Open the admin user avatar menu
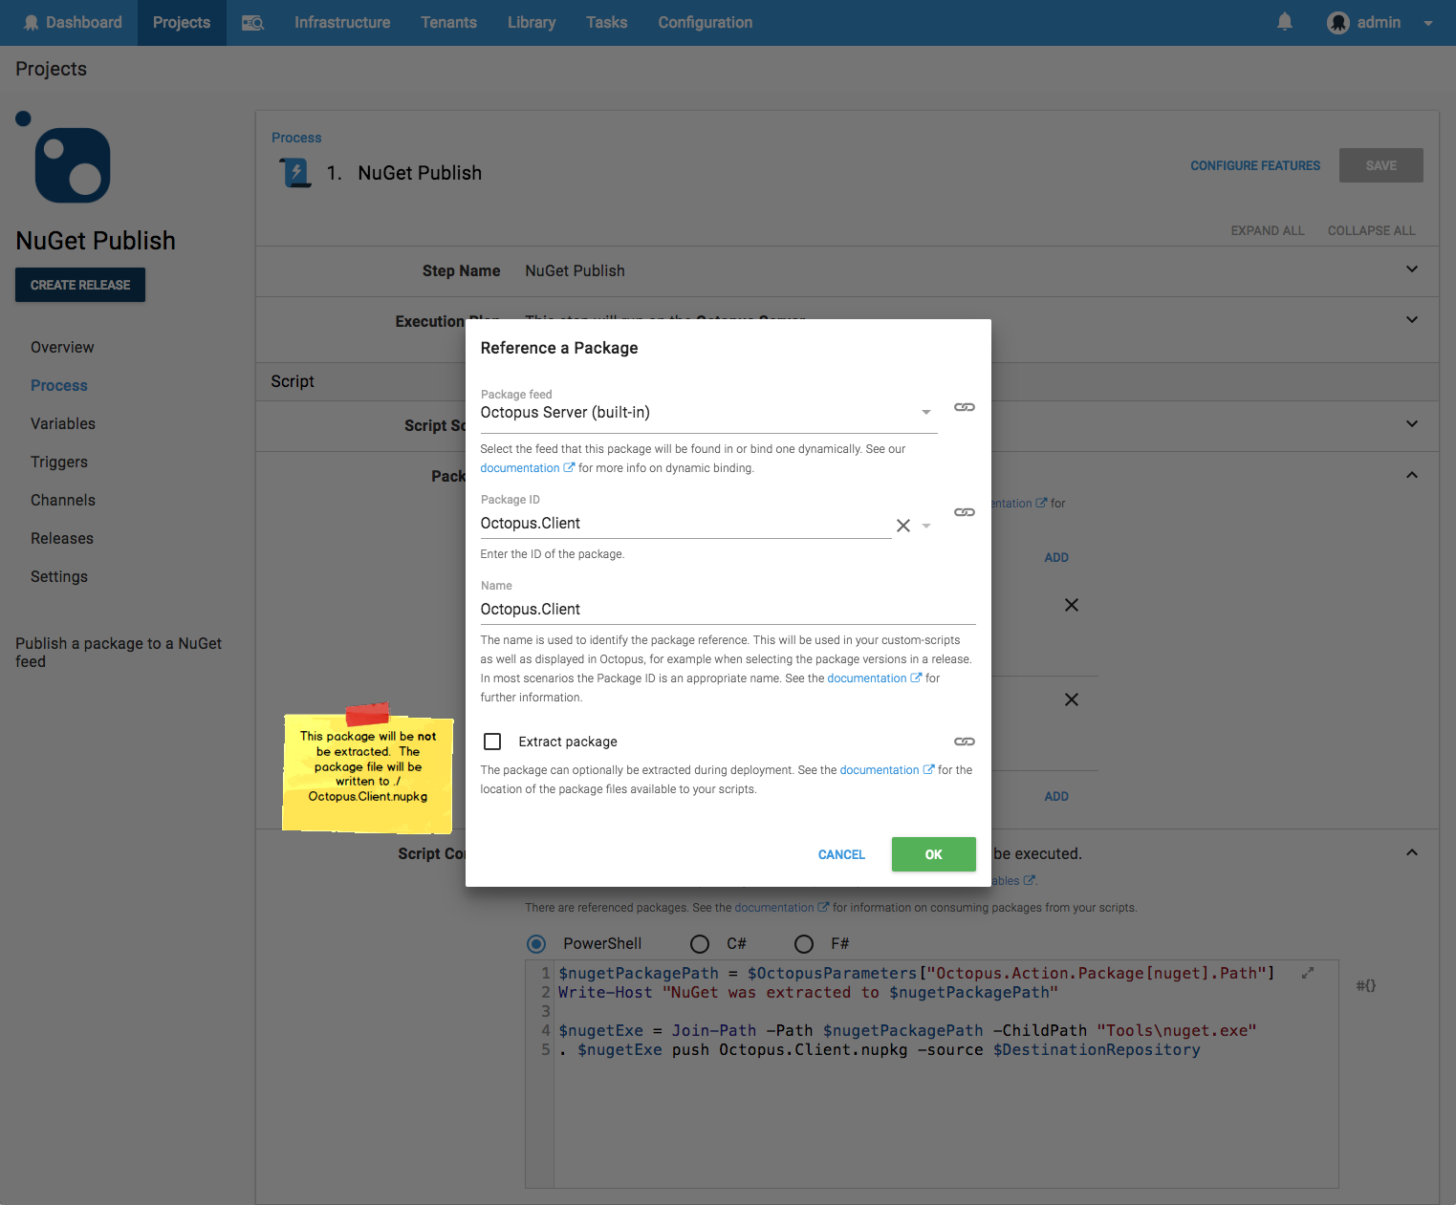Viewport: 1456px width, 1205px height. pos(1338,22)
